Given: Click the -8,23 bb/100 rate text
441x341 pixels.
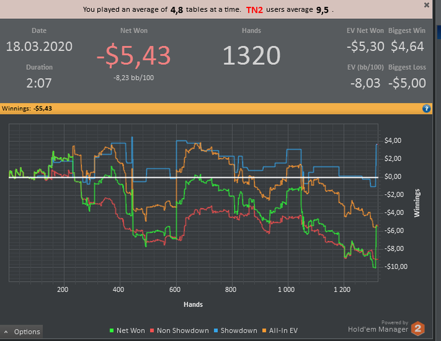Looking at the screenshot, I should pyautogui.click(x=134, y=78).
